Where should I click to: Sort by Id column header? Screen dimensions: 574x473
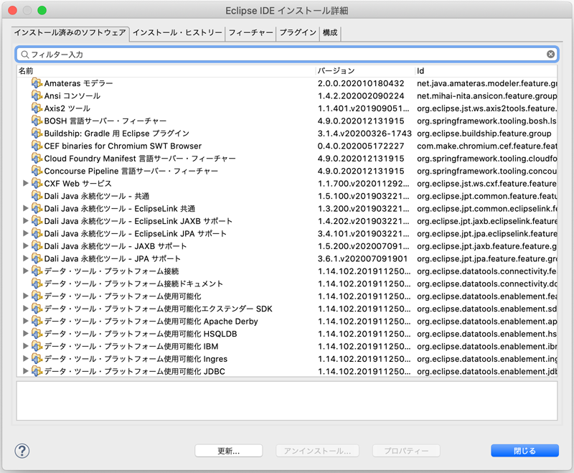[486, 70]
